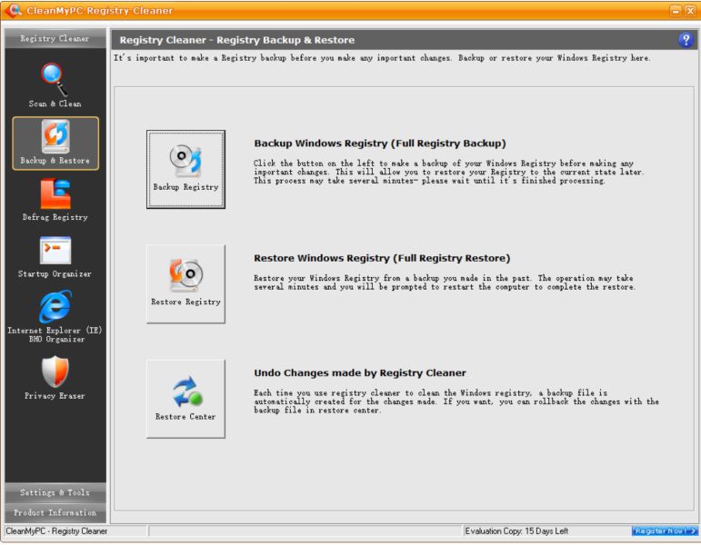701x545 pixels.
Task: Open the Privacy Eraser shield icon
Action: [x=55, y=372]
